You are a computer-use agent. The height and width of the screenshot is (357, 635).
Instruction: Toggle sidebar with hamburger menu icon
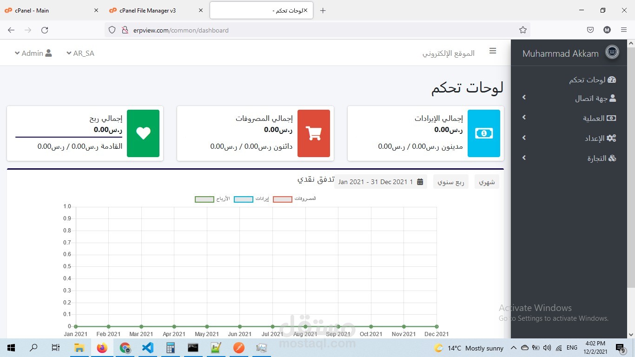pyautogui.click(x=493, y=51)
